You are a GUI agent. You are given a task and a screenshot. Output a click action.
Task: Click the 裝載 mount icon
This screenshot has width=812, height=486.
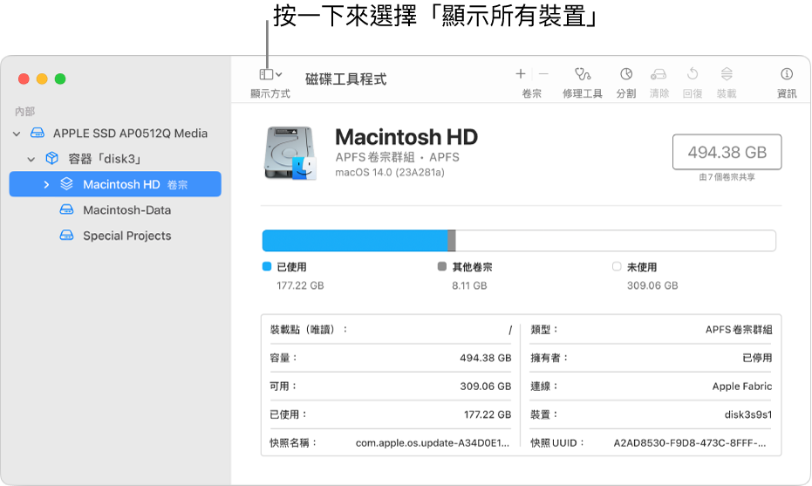click(727, 74)
